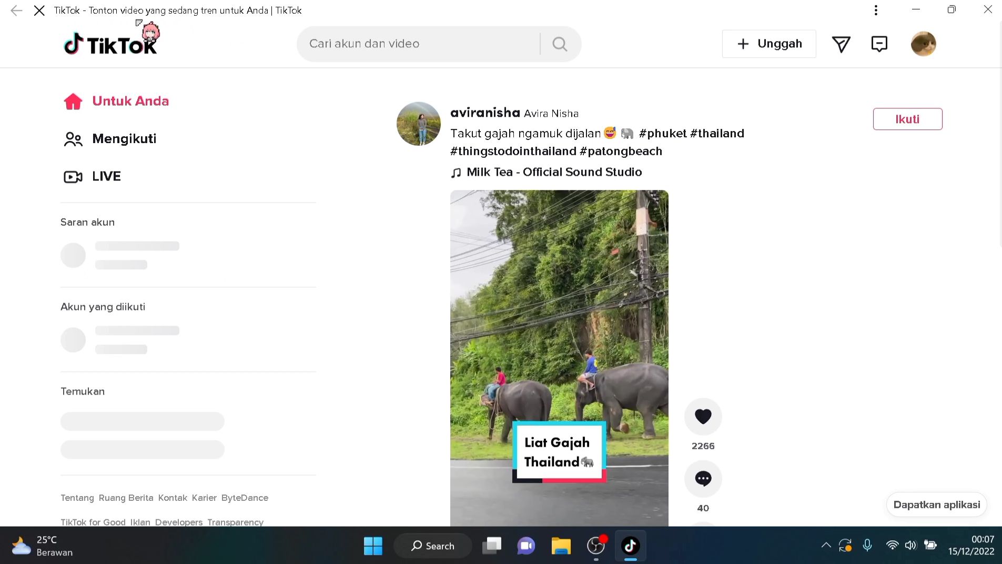Open profile avatar in header

[x=923, y=44]
